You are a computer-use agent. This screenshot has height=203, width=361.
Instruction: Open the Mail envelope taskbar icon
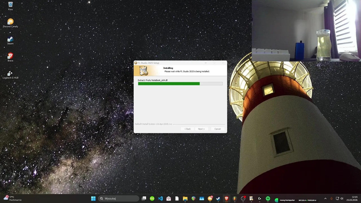click(x=169, y=198)
